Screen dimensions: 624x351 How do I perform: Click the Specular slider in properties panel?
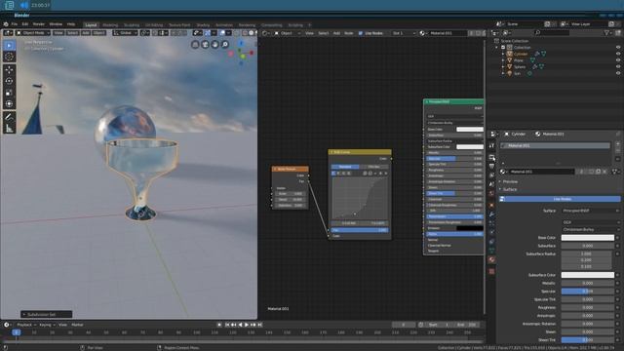[x=587, y=292]
